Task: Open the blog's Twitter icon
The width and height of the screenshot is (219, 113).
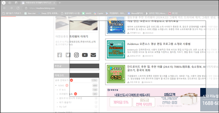Action: click(x=68, y=55)
